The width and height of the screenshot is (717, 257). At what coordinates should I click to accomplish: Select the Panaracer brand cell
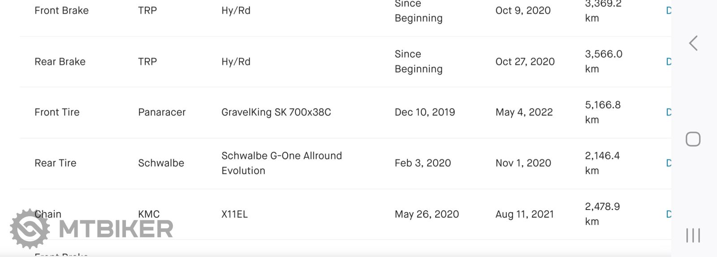162,112
